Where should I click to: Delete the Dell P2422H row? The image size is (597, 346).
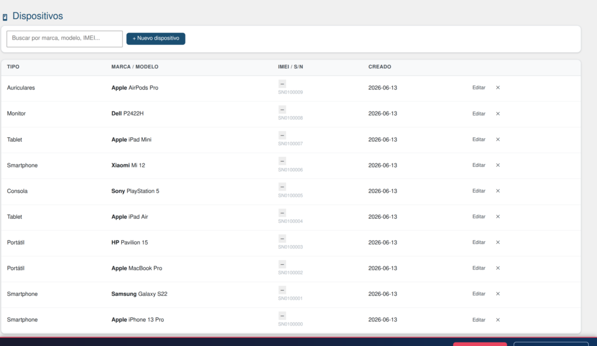pos(498,114)
